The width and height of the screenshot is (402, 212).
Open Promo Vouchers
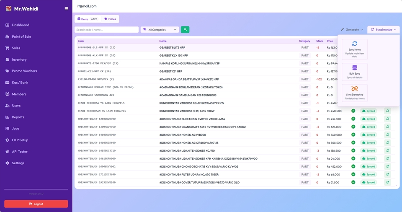[x=24, y=71]
